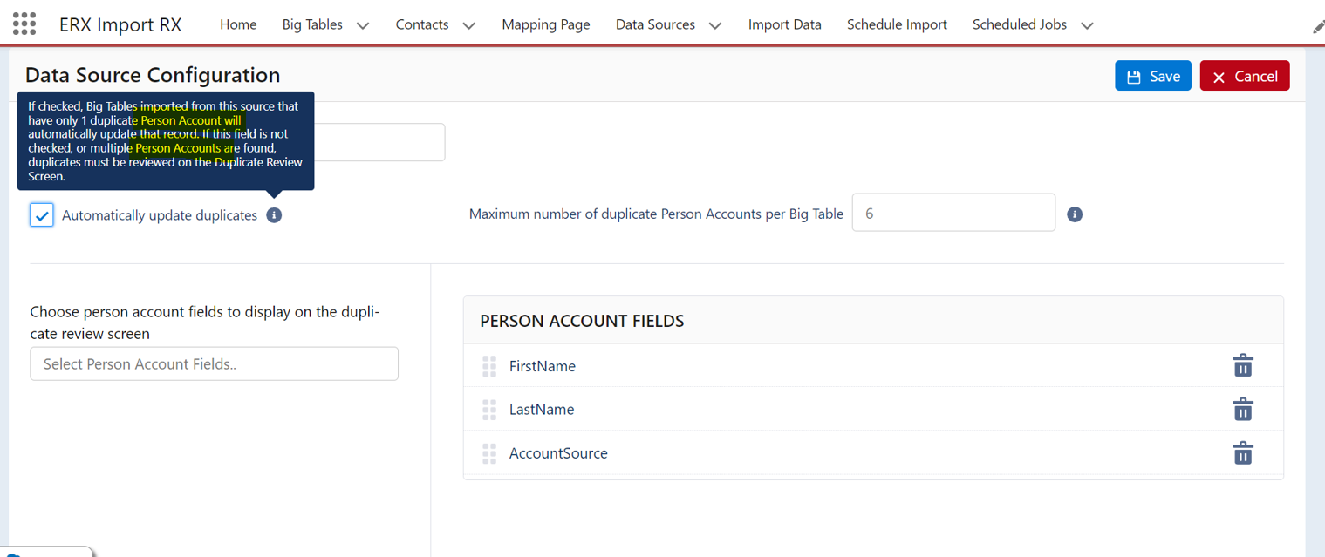Expand the Data Sources dropdown chevron
1325x557 pixels.
coord(714,25)
